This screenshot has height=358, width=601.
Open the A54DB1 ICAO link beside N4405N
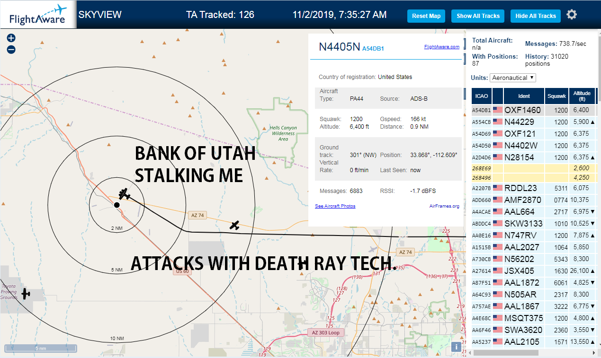pyautogui.click(x=373, y=49)
